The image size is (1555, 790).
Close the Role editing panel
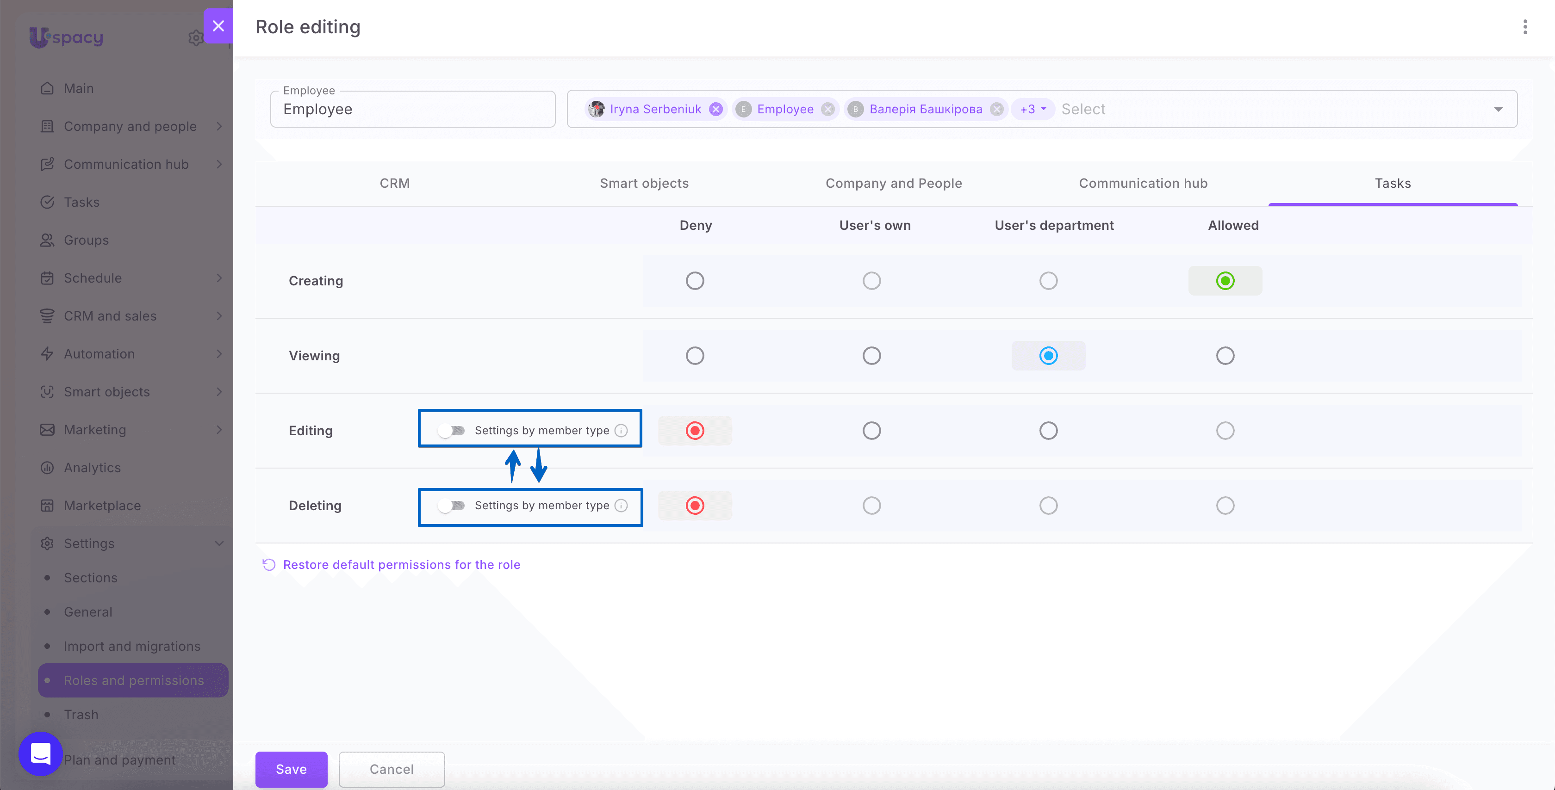click(x=218, y=26)
